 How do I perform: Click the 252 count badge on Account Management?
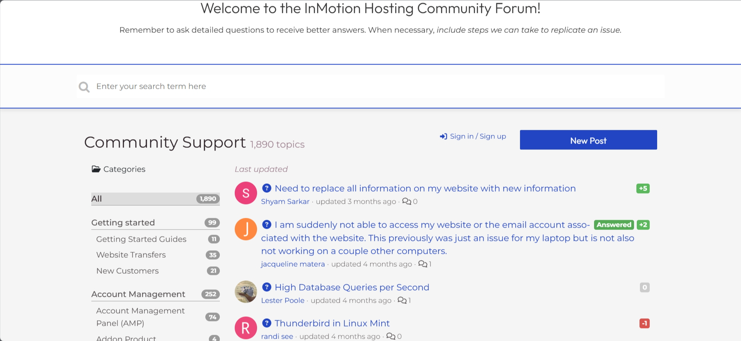tap(210, 294)
